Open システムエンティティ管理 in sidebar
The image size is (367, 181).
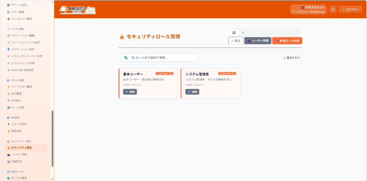point(25,56)
